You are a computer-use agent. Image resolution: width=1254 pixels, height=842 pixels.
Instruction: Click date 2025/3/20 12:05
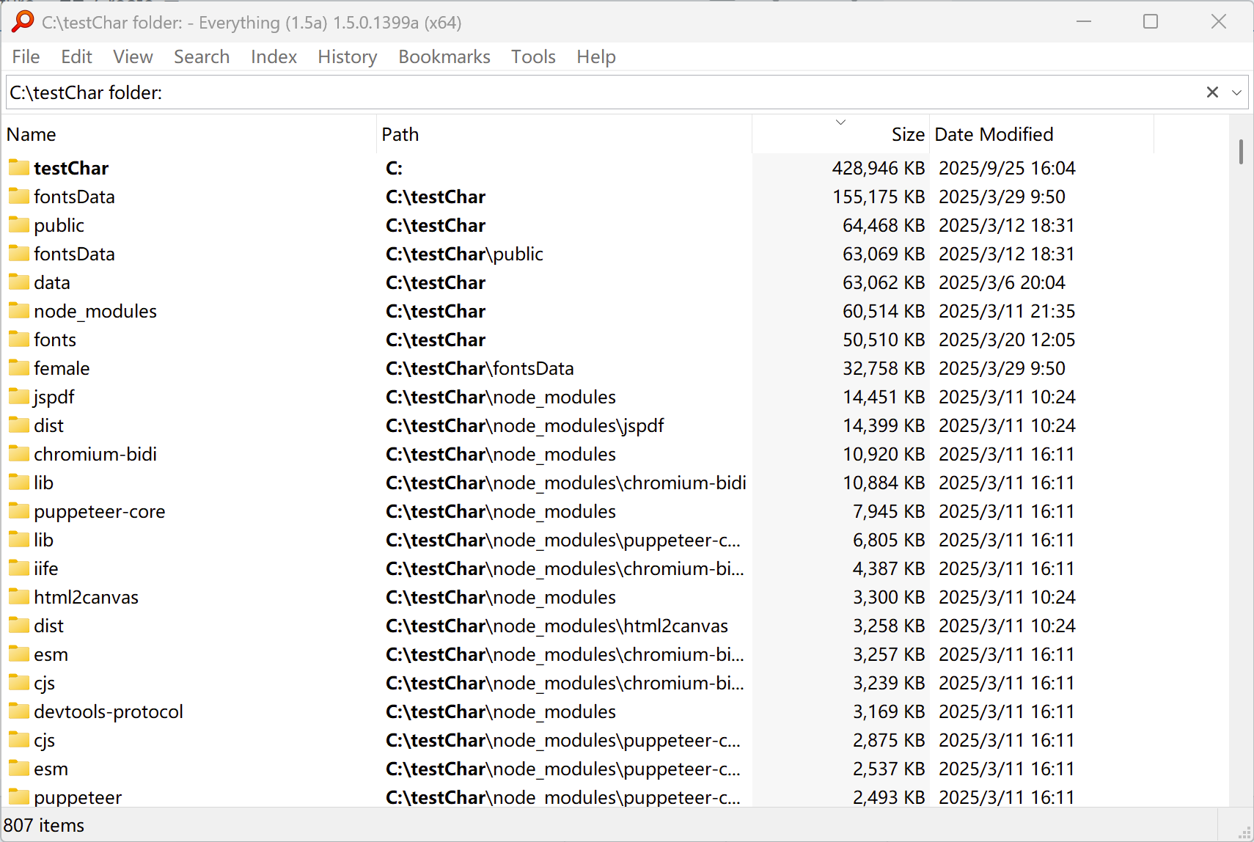[x=1007, y=340]
